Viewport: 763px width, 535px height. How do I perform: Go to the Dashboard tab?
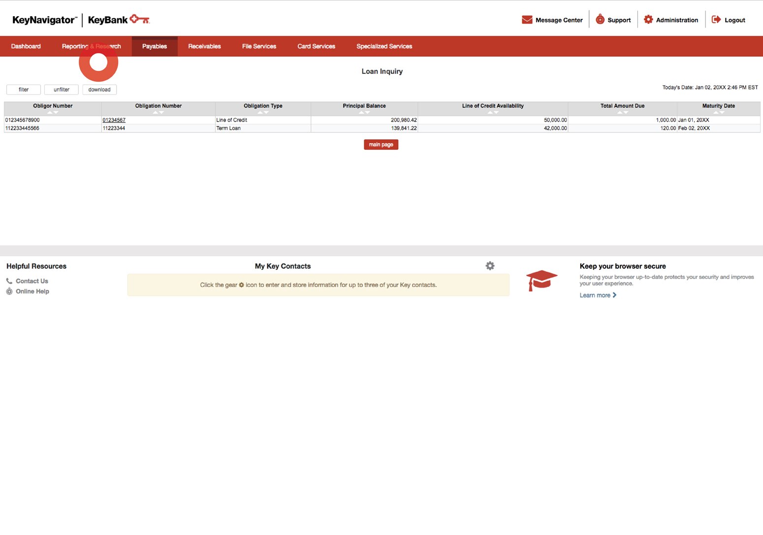26,46
